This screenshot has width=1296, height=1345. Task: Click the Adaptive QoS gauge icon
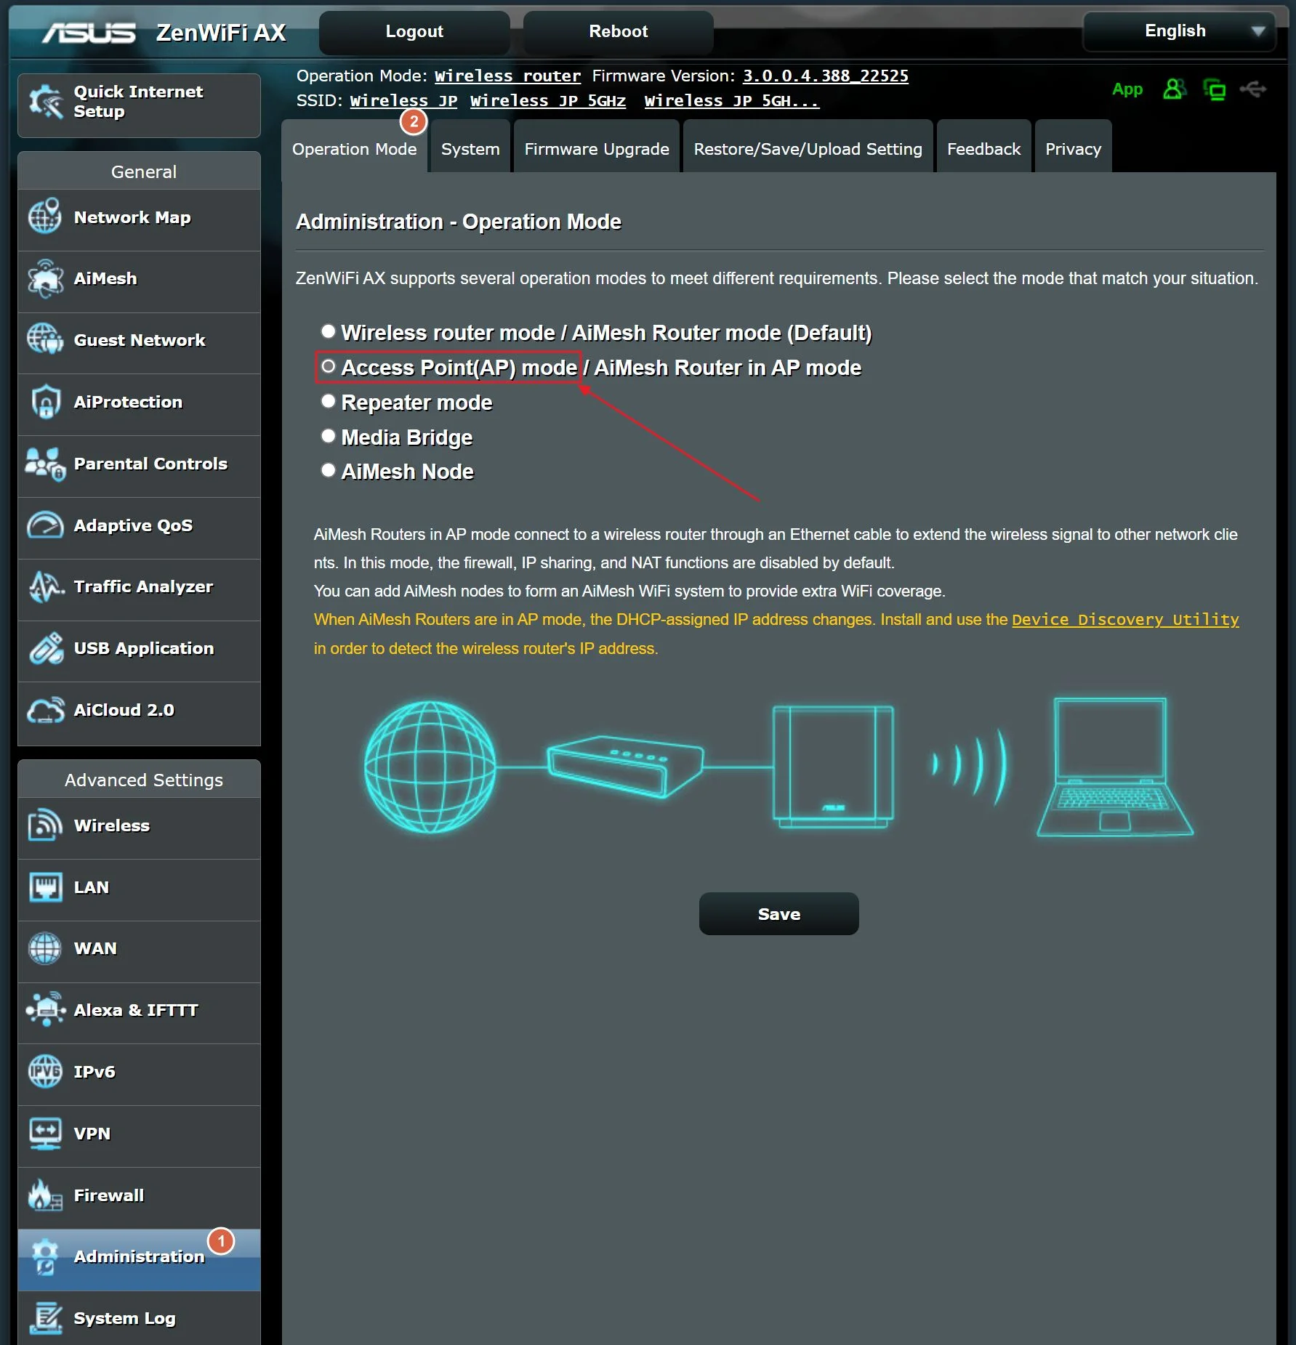click(x=45, y=525)
